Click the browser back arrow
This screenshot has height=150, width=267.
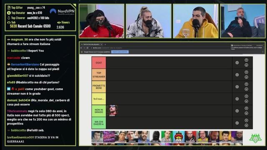81,48
